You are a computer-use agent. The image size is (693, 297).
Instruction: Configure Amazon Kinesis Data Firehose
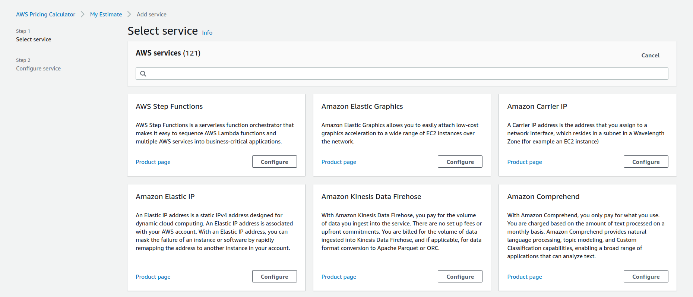click(x=460, y=276)
